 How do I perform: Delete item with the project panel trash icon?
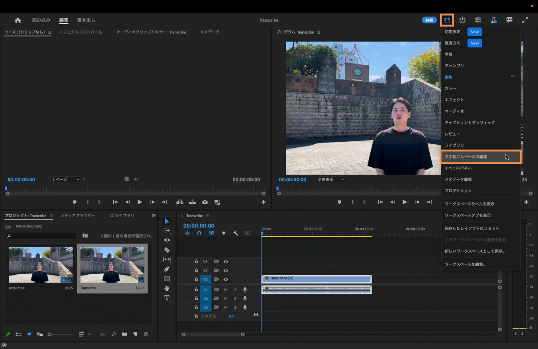point(146,334)
